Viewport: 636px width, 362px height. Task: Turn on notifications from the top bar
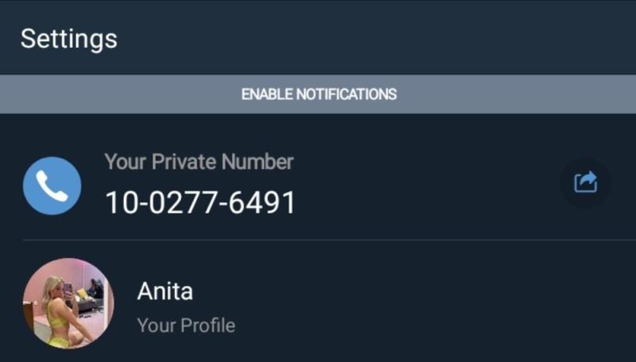click(318, 94)
